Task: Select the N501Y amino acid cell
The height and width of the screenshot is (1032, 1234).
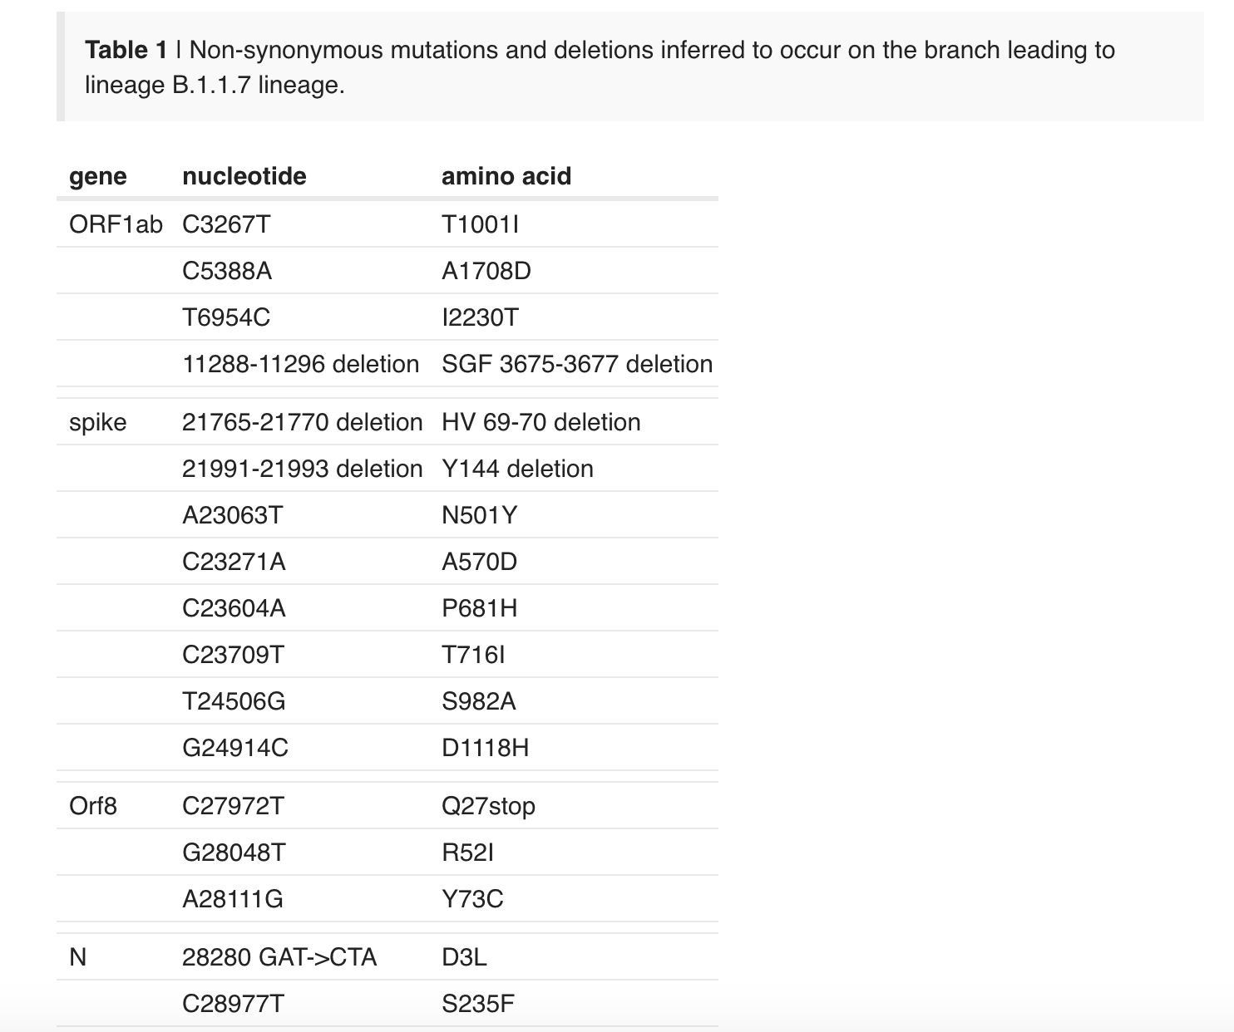Action: coord(479,515)
